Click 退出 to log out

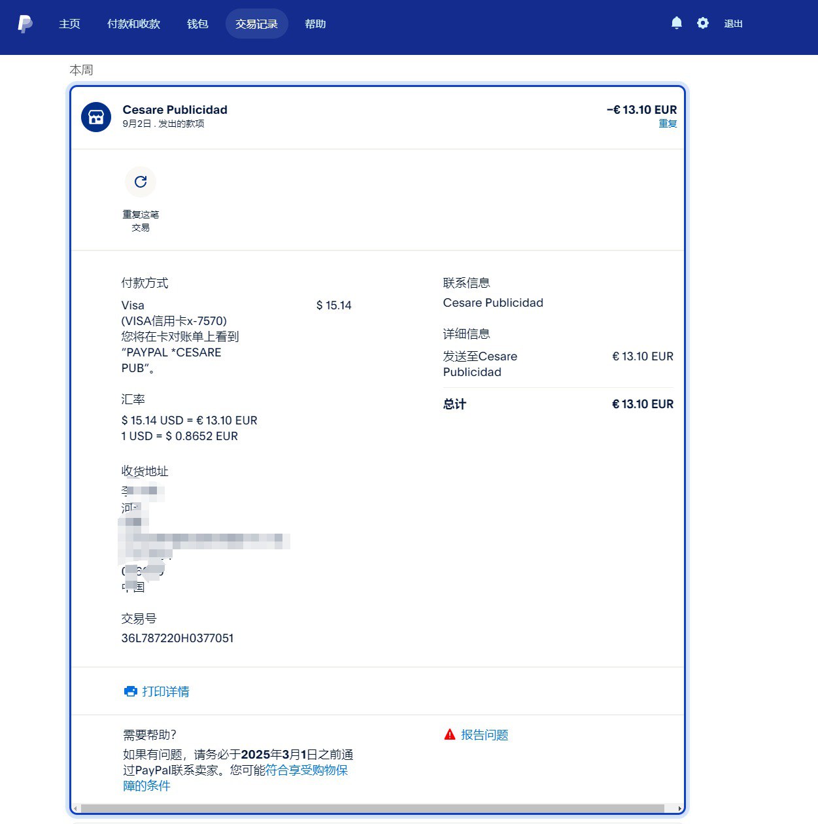733,24
